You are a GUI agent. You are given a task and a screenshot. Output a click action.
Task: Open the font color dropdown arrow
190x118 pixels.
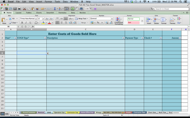53,23
